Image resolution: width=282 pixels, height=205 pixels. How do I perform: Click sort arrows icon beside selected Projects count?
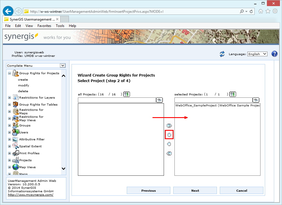(x=233, y=94)
